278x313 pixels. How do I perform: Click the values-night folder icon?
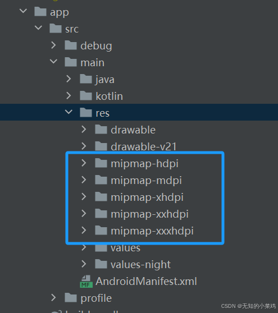(101, 264)
